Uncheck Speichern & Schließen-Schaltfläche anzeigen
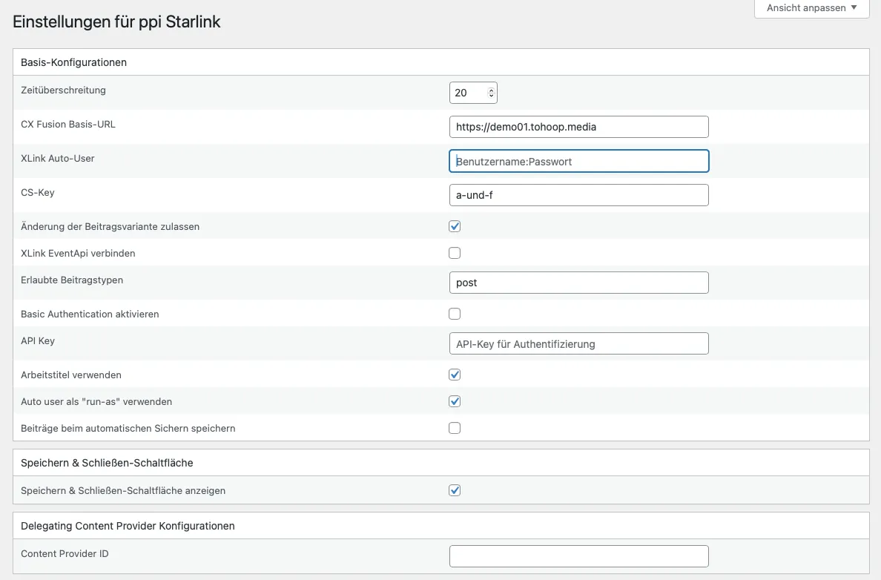Screen dimensions: 881x580 455,491
